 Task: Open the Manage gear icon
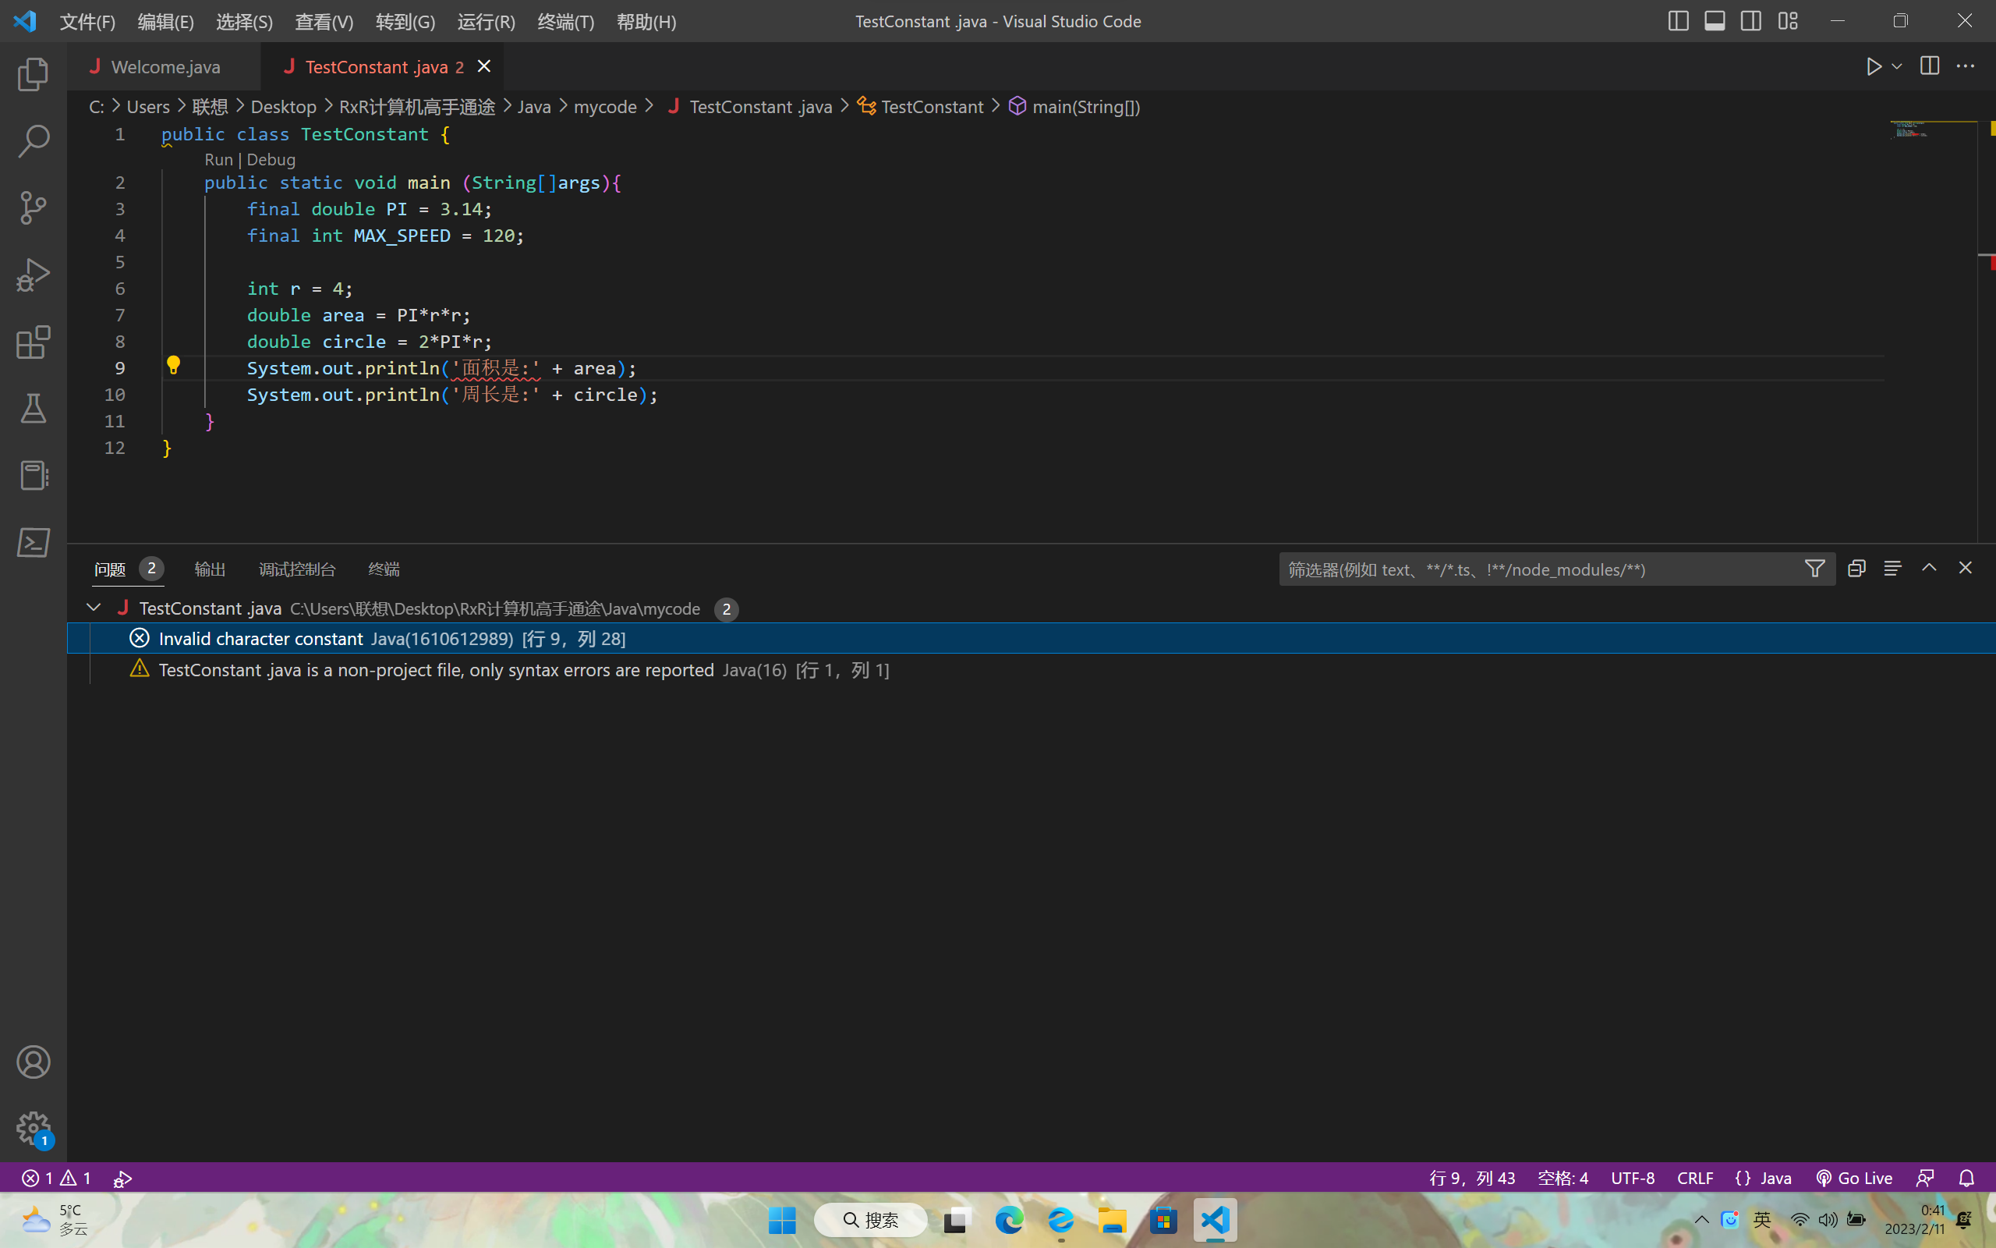click(x=33, y=1129)
